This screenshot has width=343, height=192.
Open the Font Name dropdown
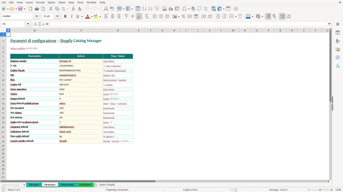coord(37,16)
